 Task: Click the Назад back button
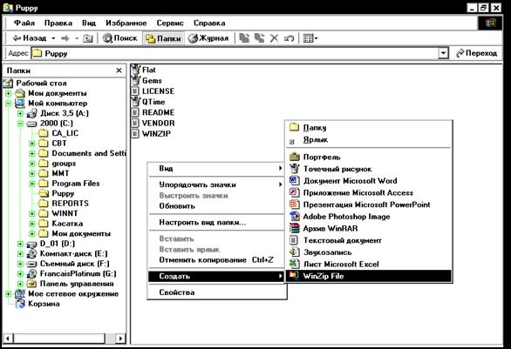tap(29, 38)
